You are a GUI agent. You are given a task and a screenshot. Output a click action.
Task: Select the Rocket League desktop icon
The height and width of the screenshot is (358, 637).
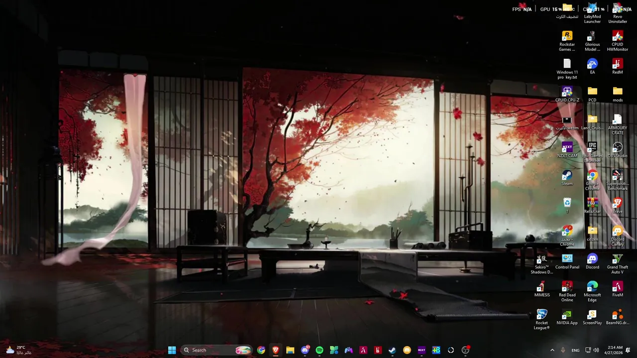tap(541, 319)
